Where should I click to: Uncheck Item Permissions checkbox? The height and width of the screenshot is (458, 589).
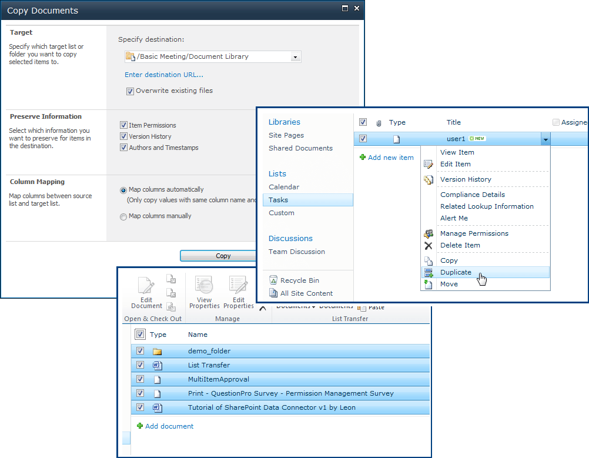[x=123, y=125]
